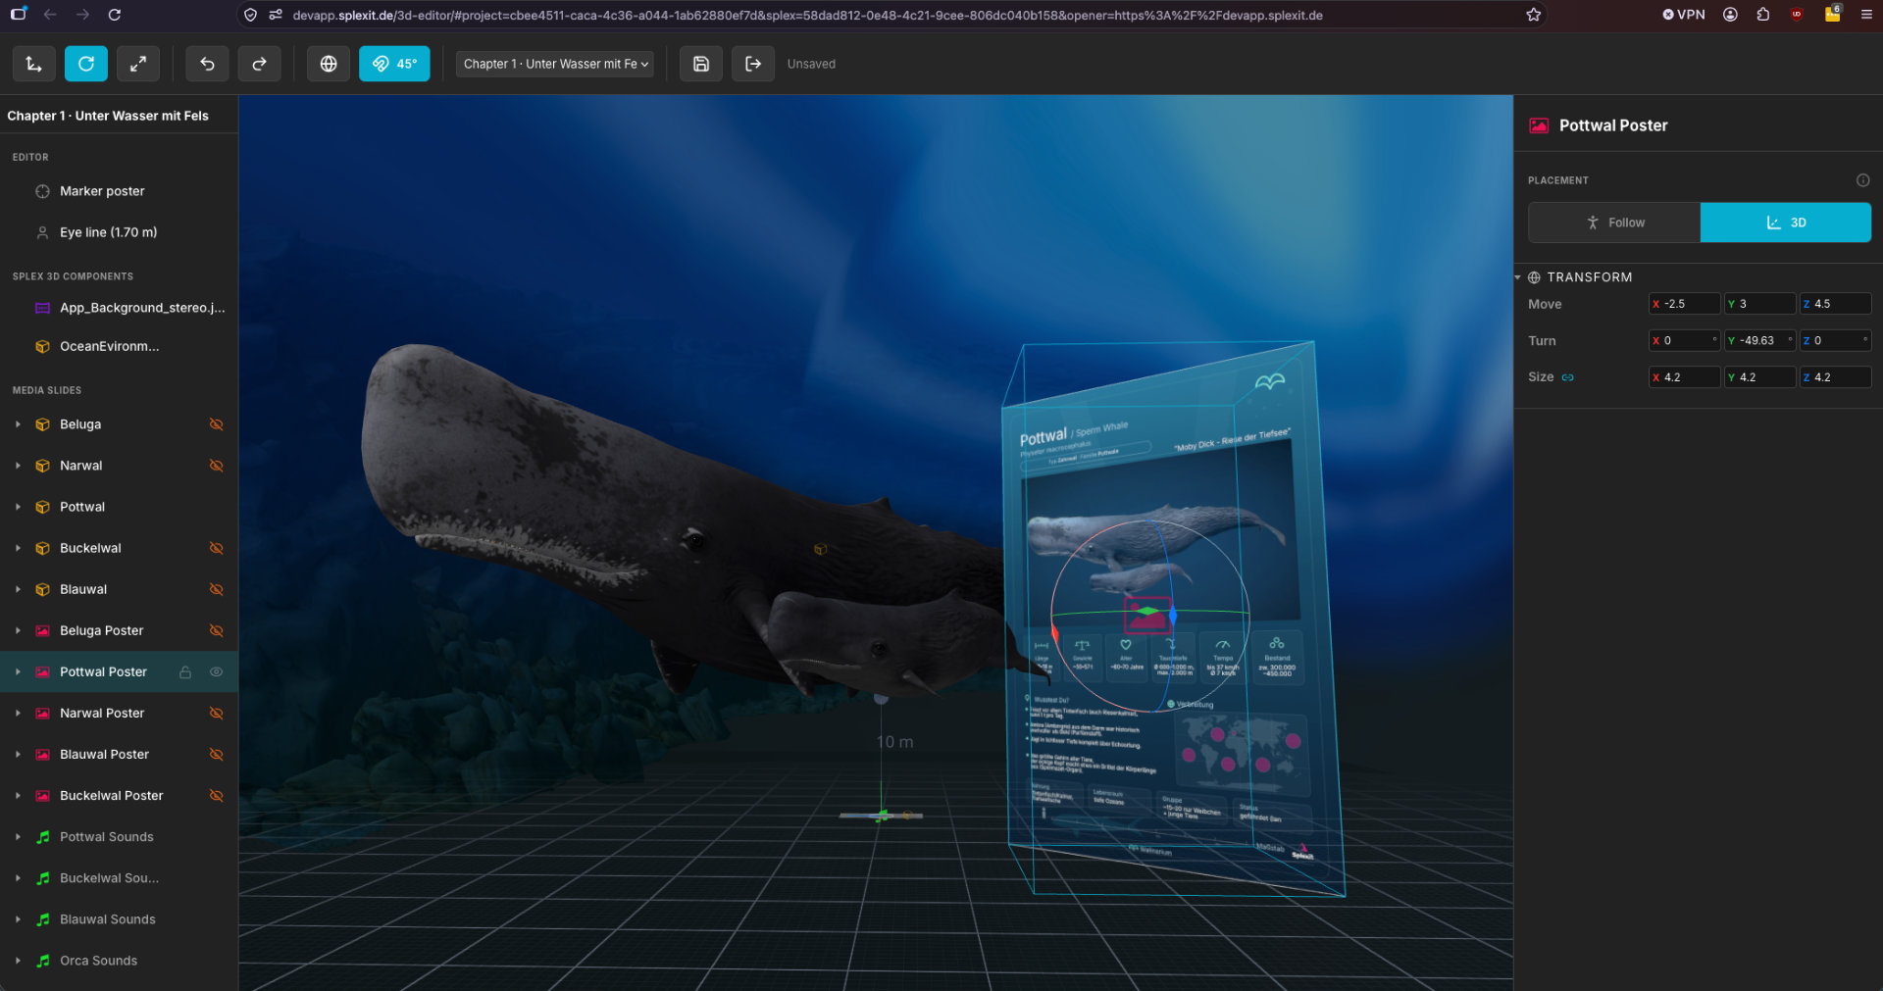
Task: Show the hidden Beluga slide
Action: click(x=217, y=424)
